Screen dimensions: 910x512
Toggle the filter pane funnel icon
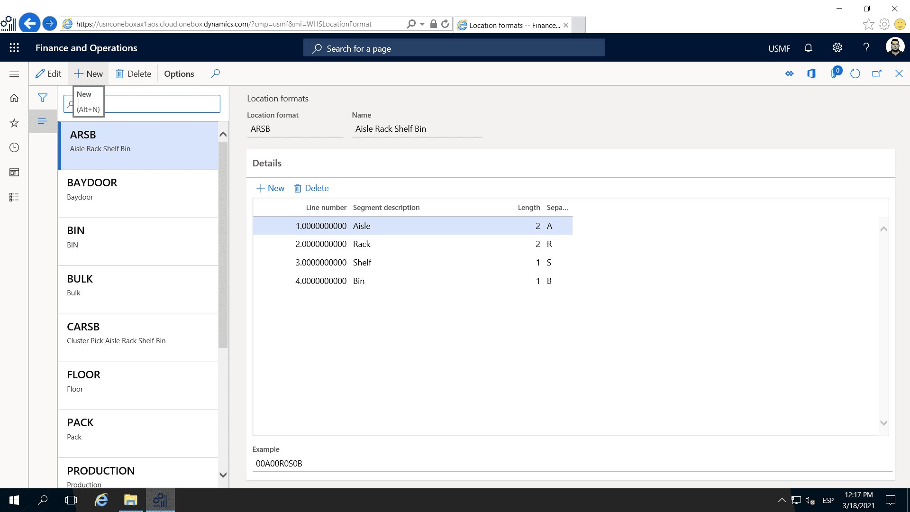point(43,98)
